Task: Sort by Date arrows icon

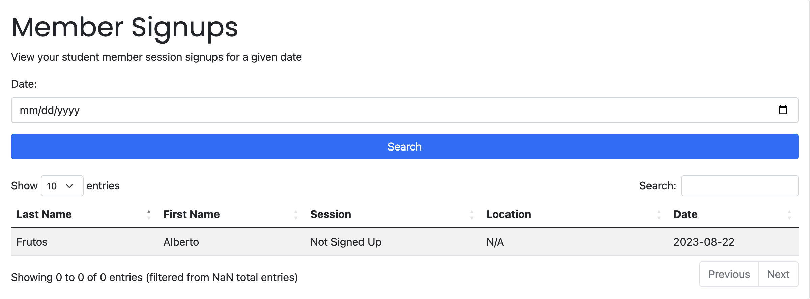Action: point(789,215)
